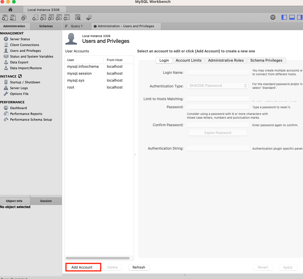Image resolution: width=303 pixels, height=279 pixels.
Task: Click the Password input field
Action: click(218, 107)
